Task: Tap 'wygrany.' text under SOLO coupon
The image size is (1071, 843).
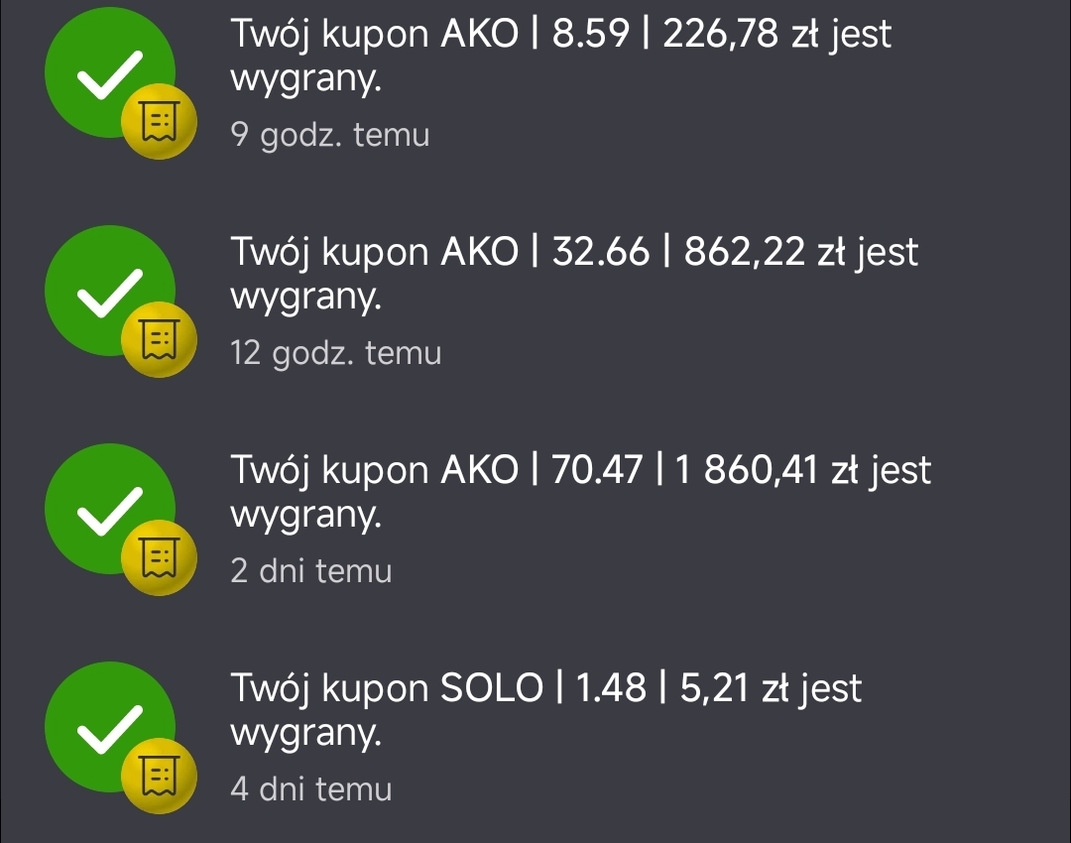Action: coord(306,734)
